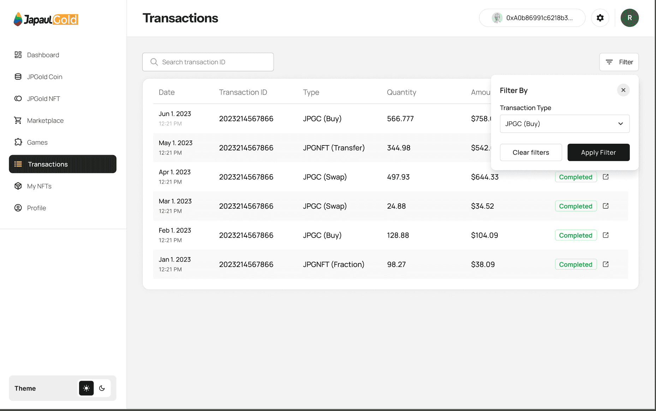Click the Search transaction ID field
This screenshot has width=656, height=411.
tap(208, 62)
